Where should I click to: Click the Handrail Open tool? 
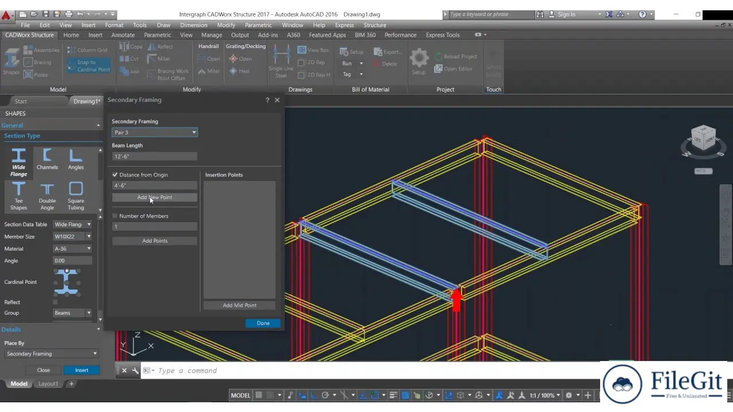click(209, 58)
